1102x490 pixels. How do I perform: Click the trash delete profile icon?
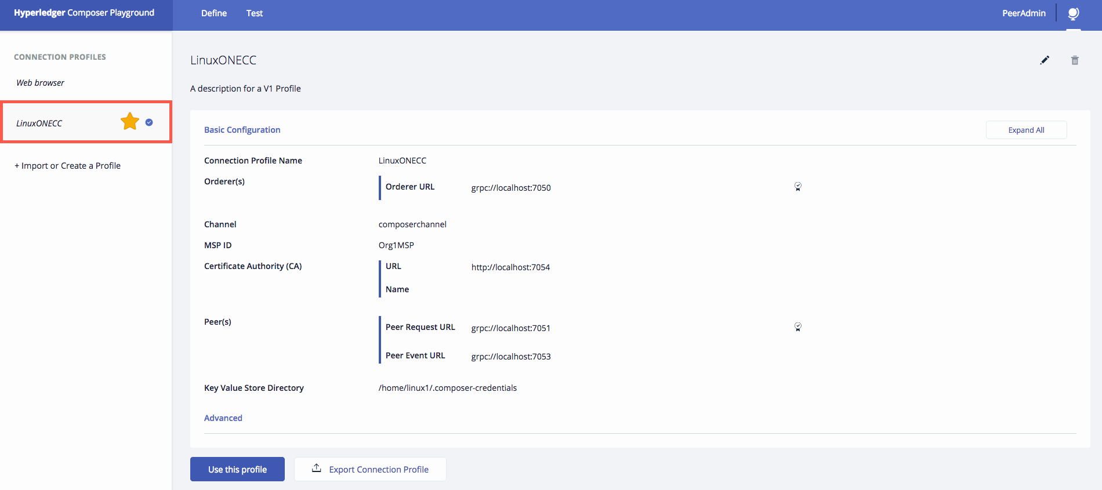click(x=1075, y=60)
